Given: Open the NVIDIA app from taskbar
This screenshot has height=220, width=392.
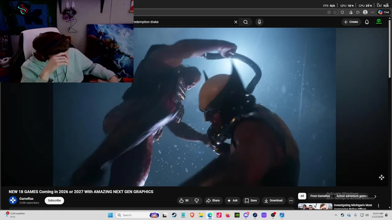Looking at the screenshot, I should pyautogui.click(x=237, y=215).
